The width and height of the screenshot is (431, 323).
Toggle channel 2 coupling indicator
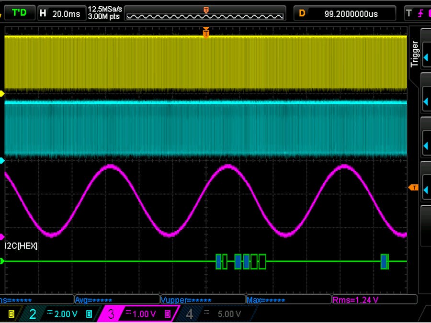pos(49,314)
